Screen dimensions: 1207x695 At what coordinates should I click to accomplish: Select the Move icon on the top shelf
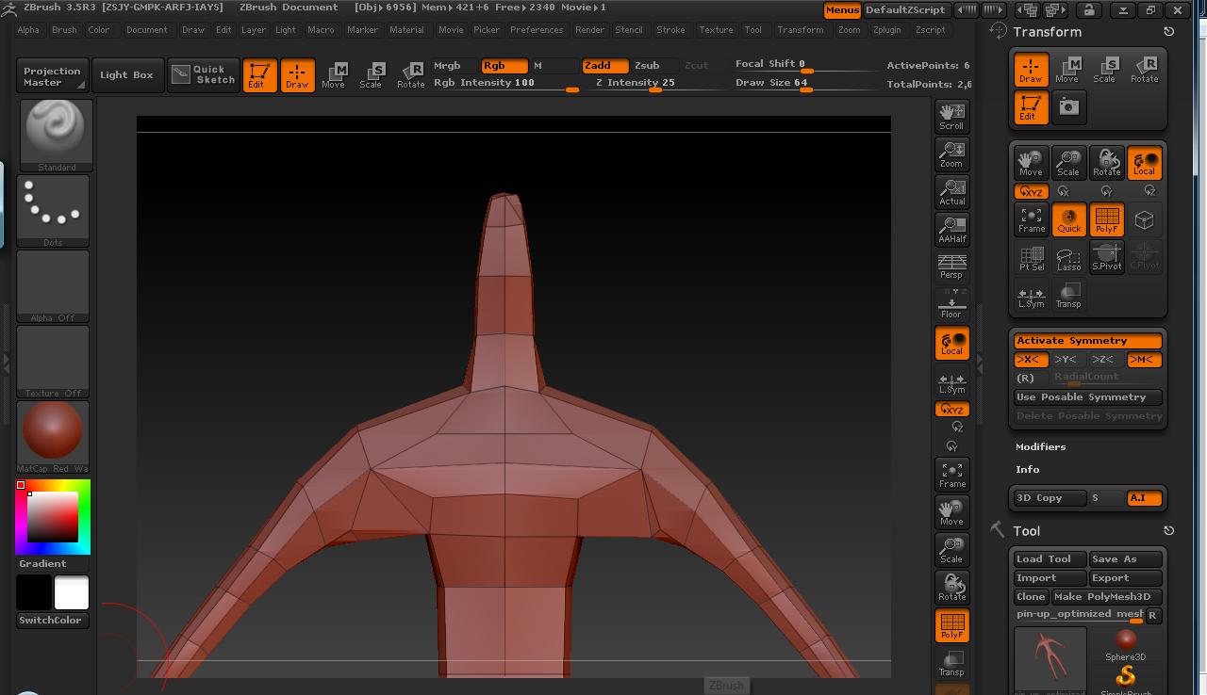(335, 75)
